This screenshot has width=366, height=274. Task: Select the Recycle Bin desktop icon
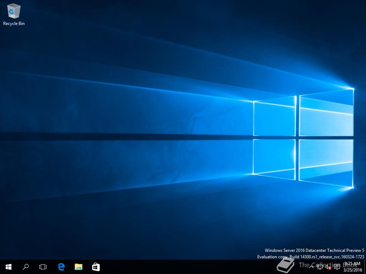click(14, 15)
